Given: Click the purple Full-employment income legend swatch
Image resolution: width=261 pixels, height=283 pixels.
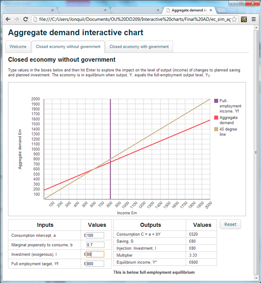Looking at the screenshot, I should pyautogui.click(x=216, y=101).
